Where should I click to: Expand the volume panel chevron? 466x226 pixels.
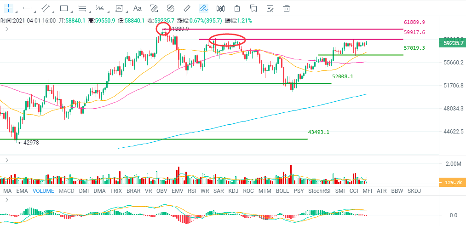tap(7, 160)
